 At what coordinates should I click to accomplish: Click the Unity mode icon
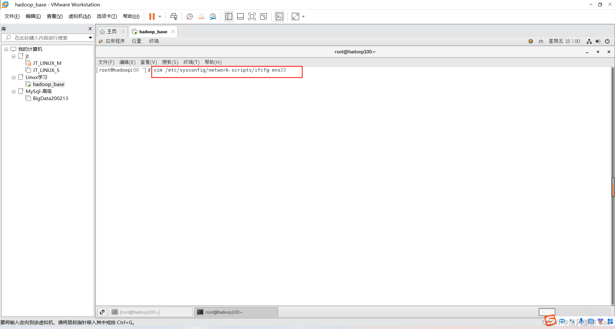click(x=263, y=16)
